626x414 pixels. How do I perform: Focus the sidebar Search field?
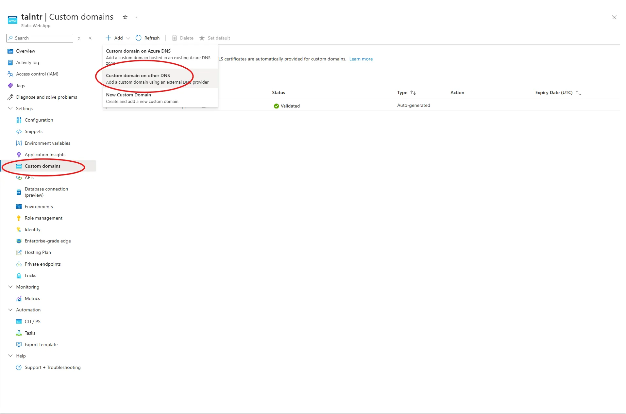click(x=40, y=38)
